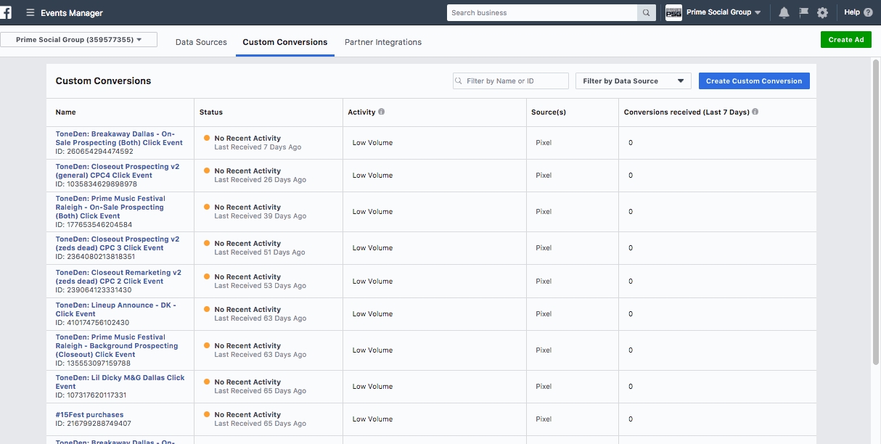Click the search magnifier button
Image resolution: width=881 pixels, height=444 pixels.
point(645,12)
